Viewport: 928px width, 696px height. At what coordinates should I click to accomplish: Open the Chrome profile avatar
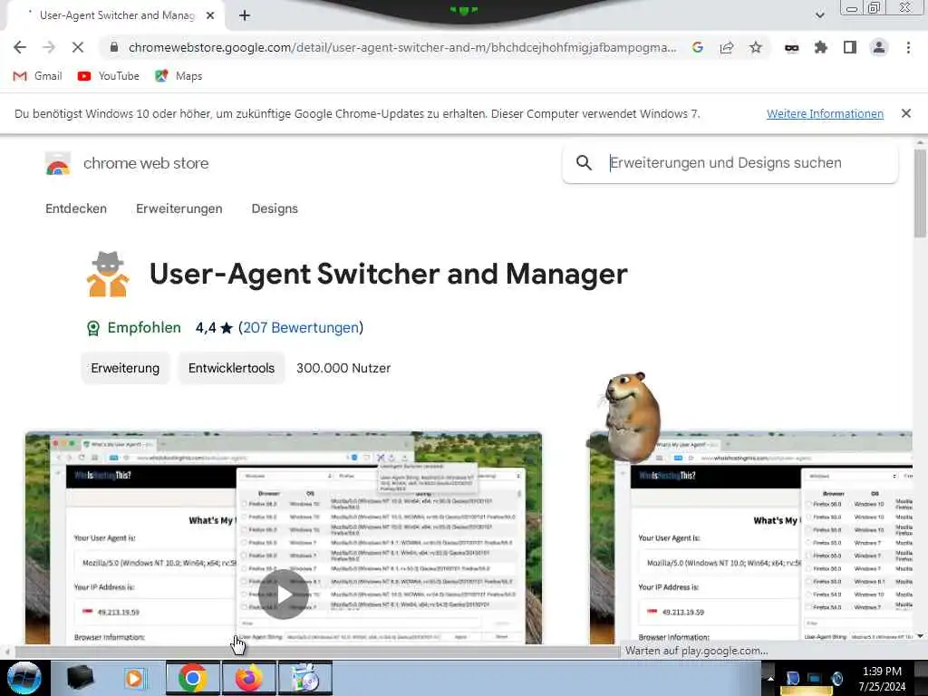coord(879,47)
